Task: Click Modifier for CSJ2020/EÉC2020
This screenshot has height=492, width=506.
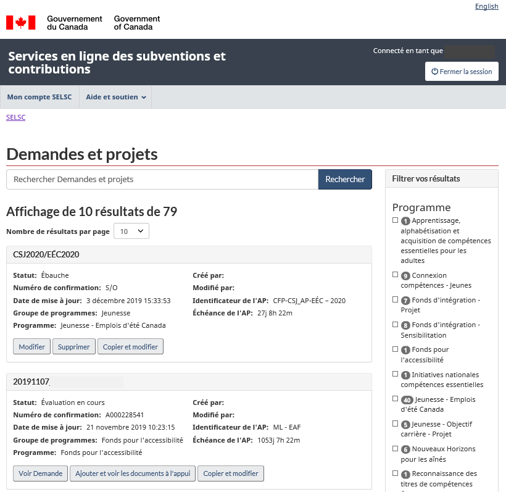Action: coord(31,347)
